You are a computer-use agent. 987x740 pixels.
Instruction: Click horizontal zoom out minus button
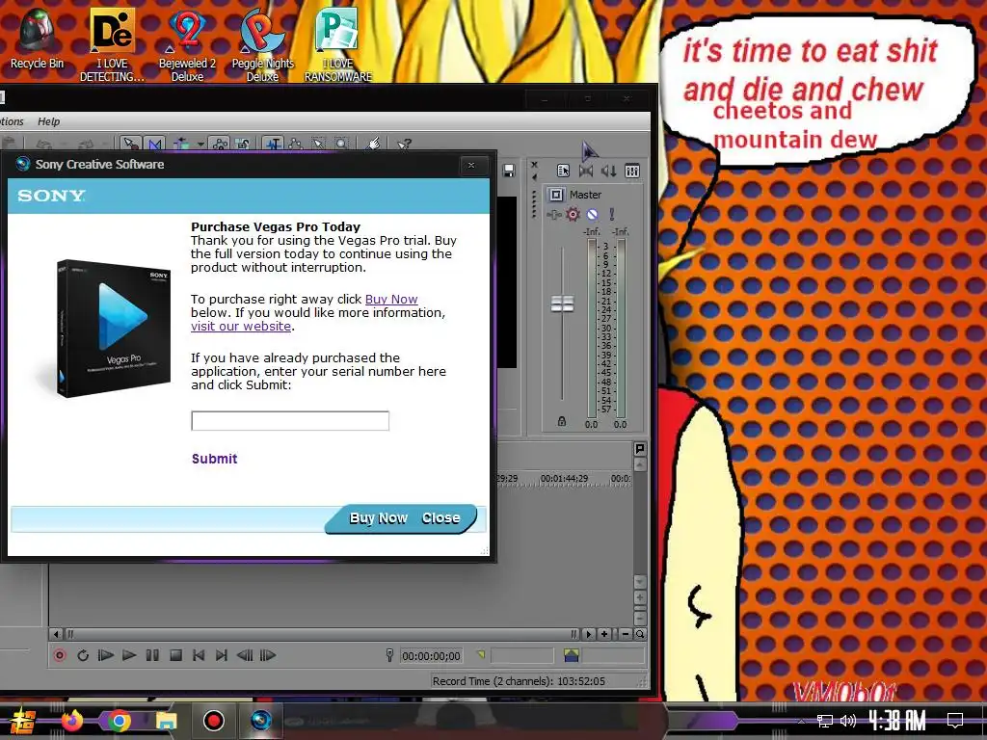[625, 634]
